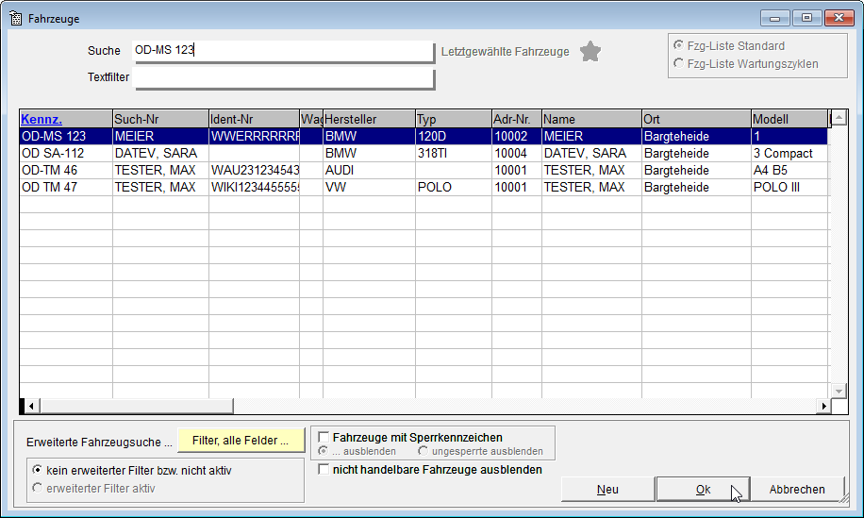864x518 pixels.
Task: Click the Adr-Nr. column header
Action: (516, 119)
